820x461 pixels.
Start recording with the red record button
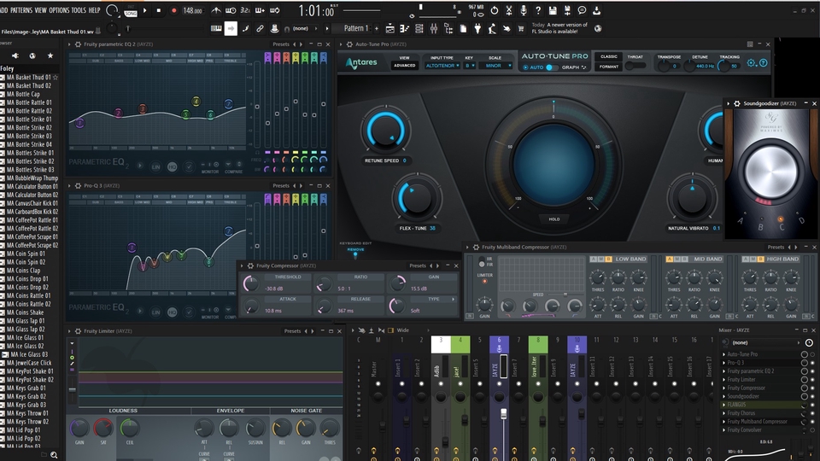[173, 10]
